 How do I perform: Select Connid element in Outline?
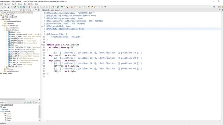pos(9,116)
